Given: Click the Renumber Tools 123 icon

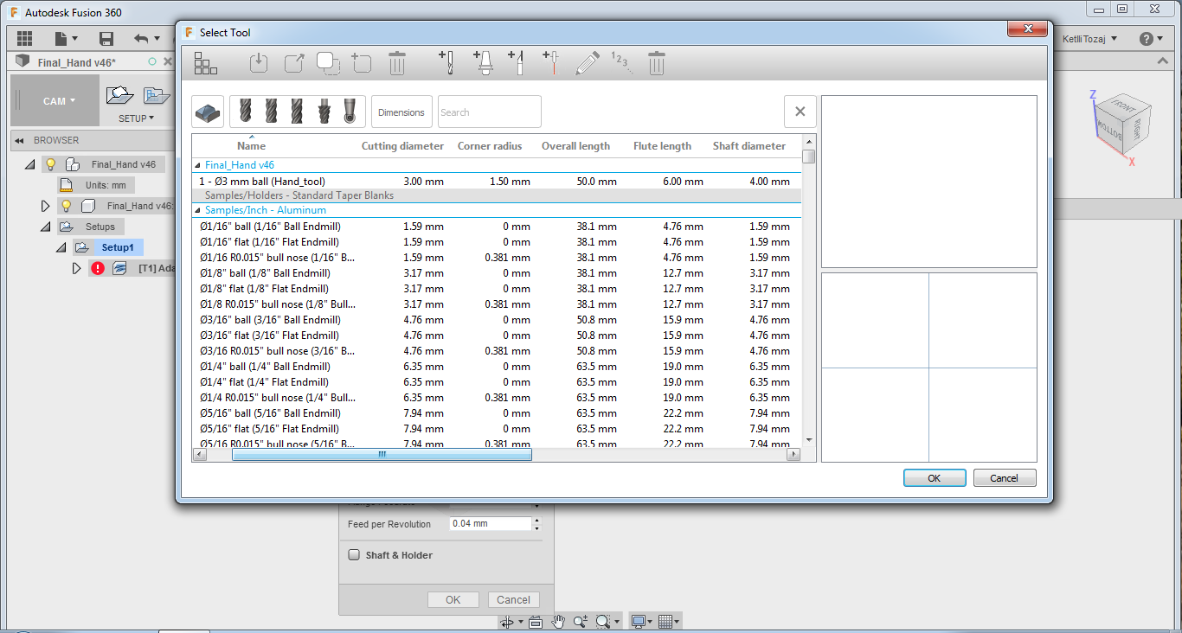Looking at the screenshot, I should tap(621, 61).
